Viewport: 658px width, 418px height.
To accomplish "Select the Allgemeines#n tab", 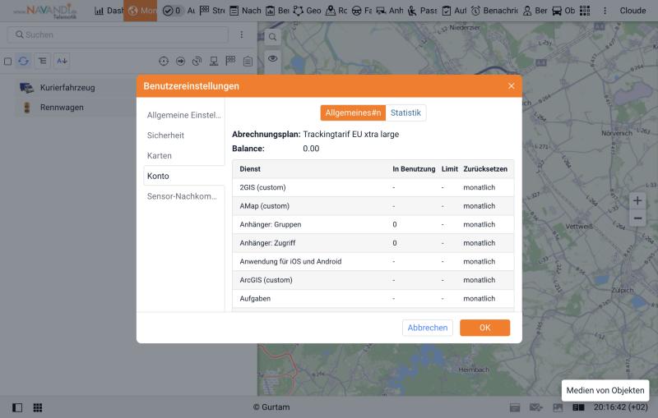I will point(353,113).
